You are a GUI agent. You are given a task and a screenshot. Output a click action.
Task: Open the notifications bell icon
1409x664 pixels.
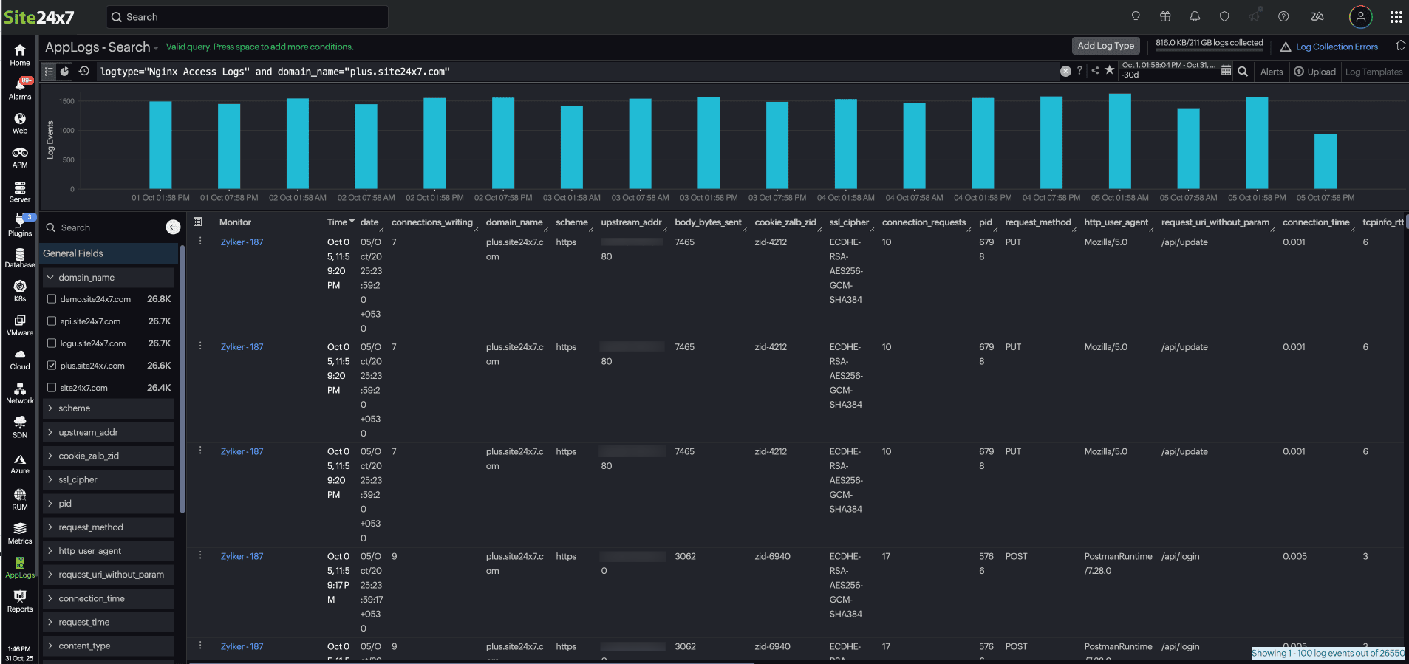(1195, 17)
